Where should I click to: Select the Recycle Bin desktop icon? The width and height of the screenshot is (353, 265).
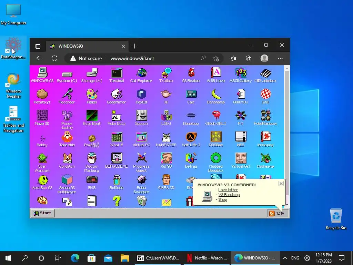click(336, 219)
